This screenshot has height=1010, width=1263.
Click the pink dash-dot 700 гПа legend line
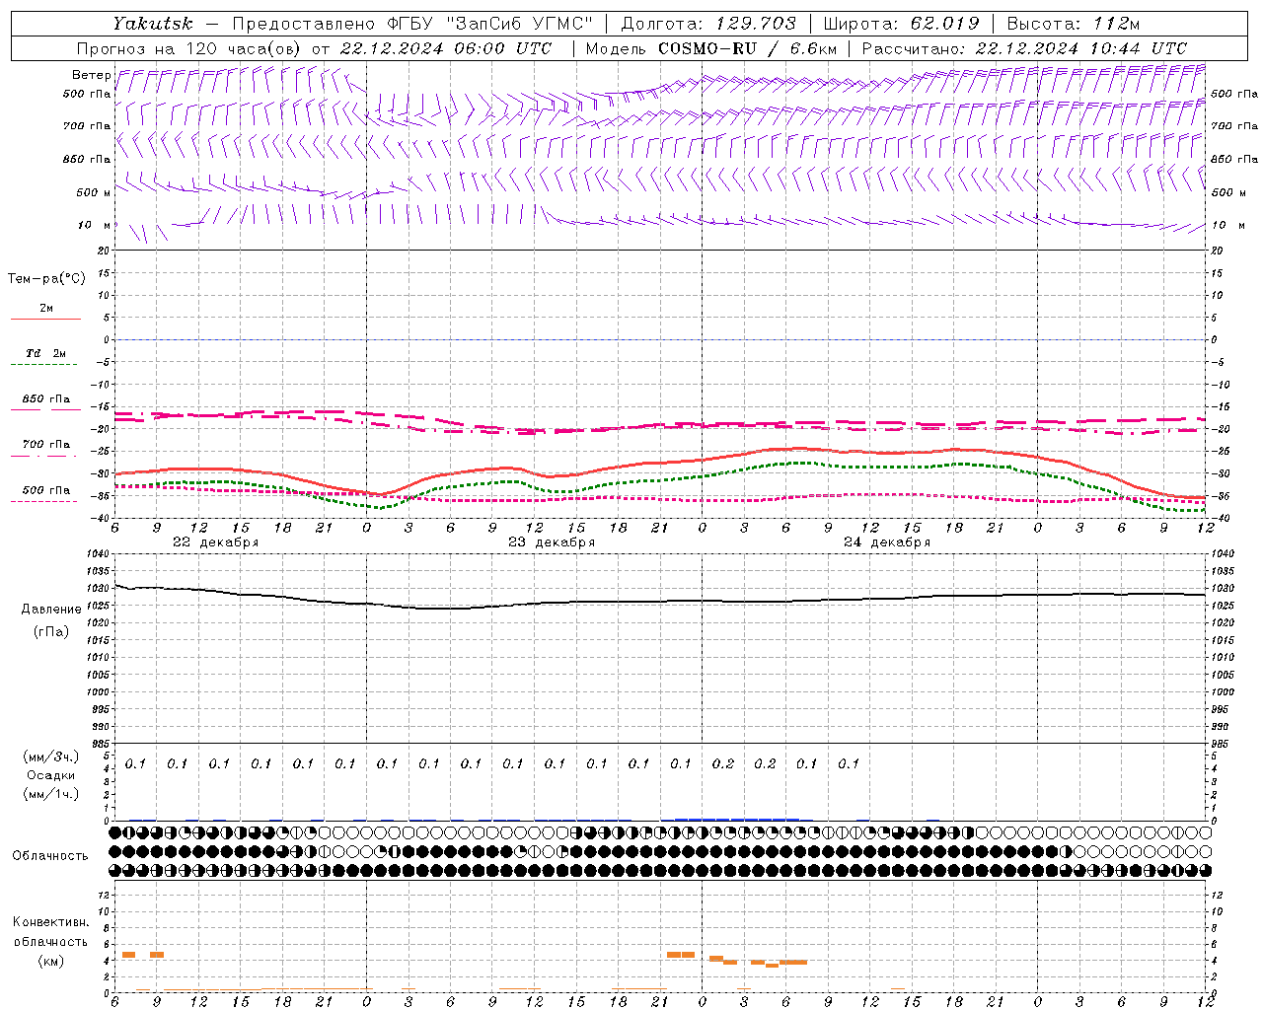click(43, 456)
